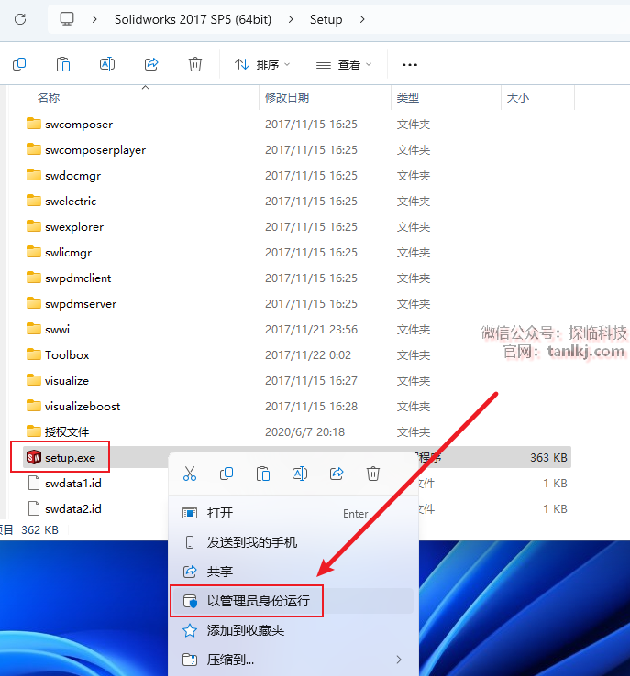Click paste icon in context menu
This screenshot has height=676, width=630.
pyautogui.click(x=263, y=474)
